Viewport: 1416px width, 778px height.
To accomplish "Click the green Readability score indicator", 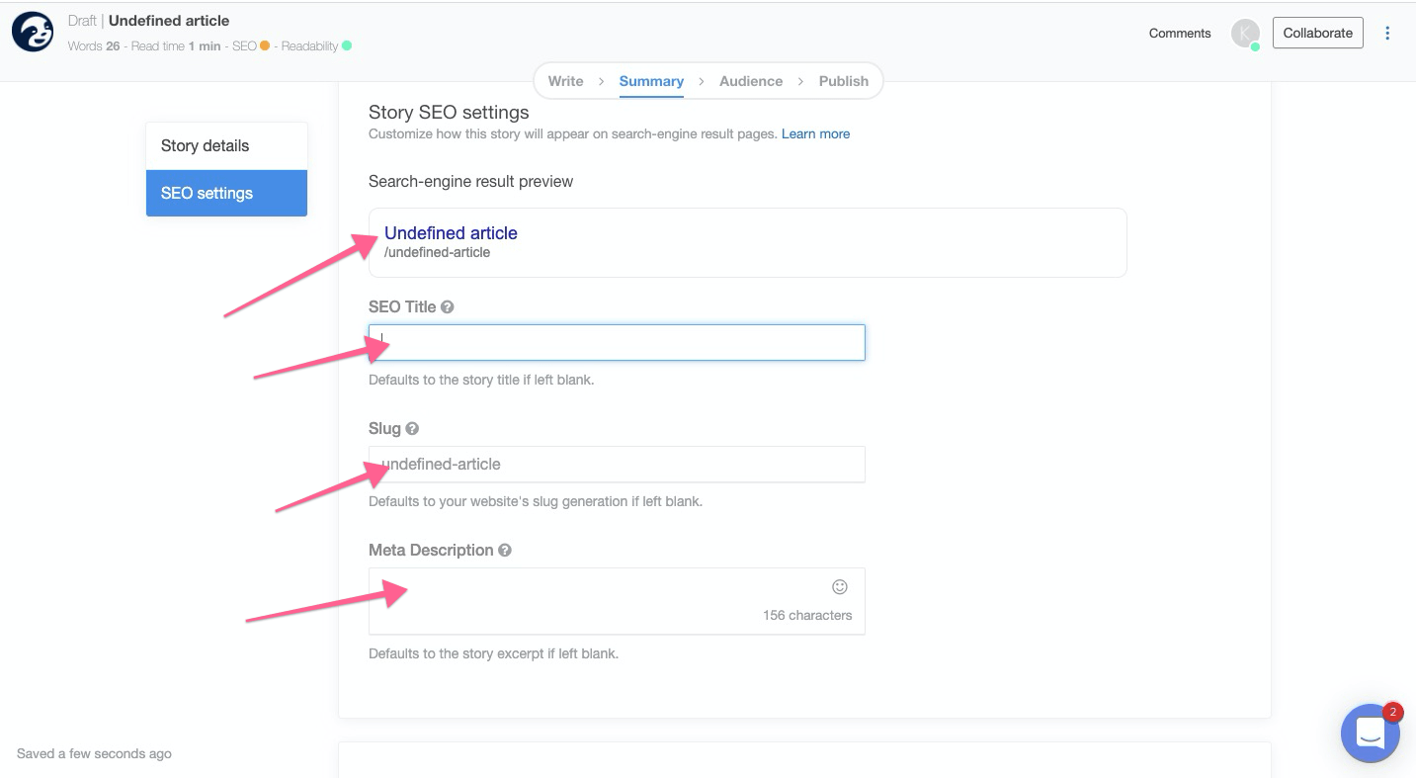I will 347,46.
